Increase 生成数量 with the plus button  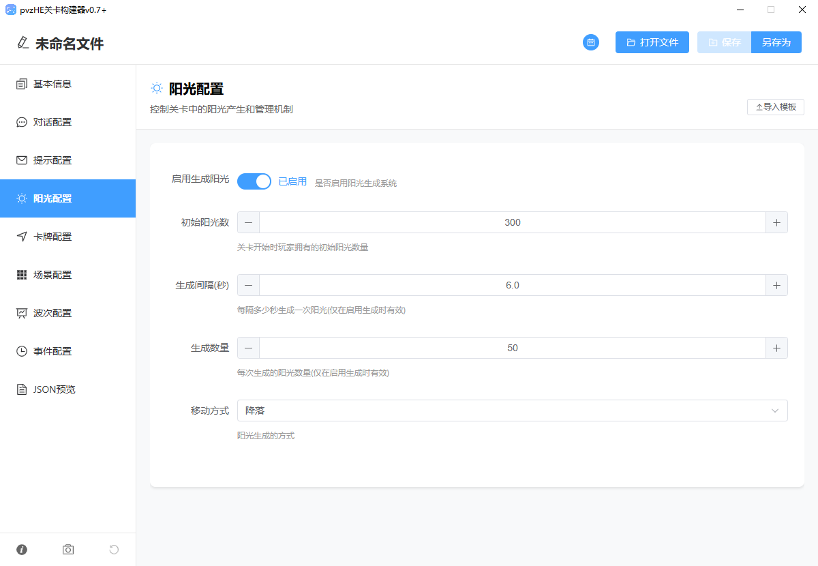pos(776,348)
